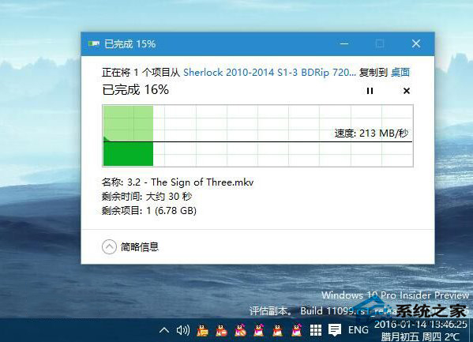473x342 pixels.
Task: Minimize the copy progress dialog
Action: click(x=344, y=43)
